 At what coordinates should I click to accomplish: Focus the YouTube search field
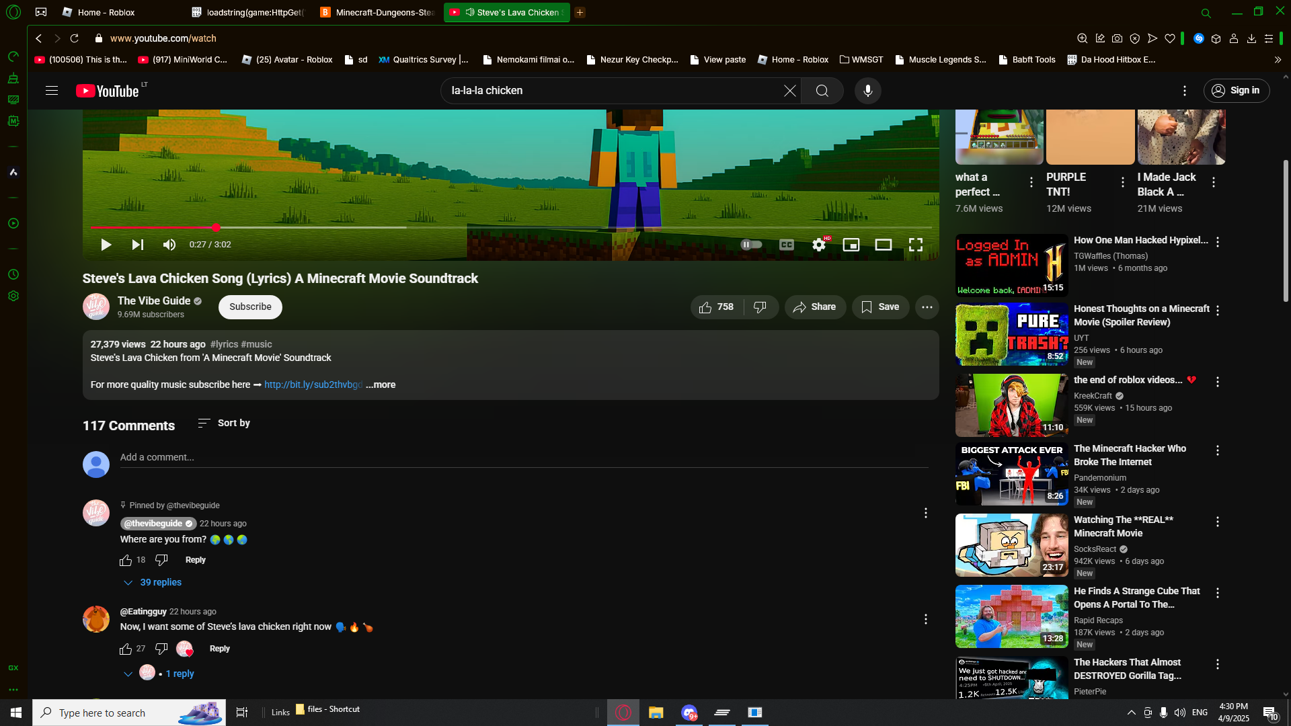pos(612,91)
